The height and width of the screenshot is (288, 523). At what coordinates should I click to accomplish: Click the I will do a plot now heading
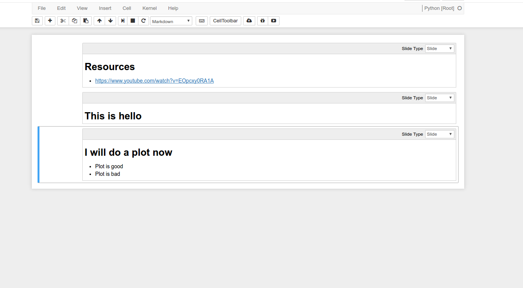(x=129, y=152)
